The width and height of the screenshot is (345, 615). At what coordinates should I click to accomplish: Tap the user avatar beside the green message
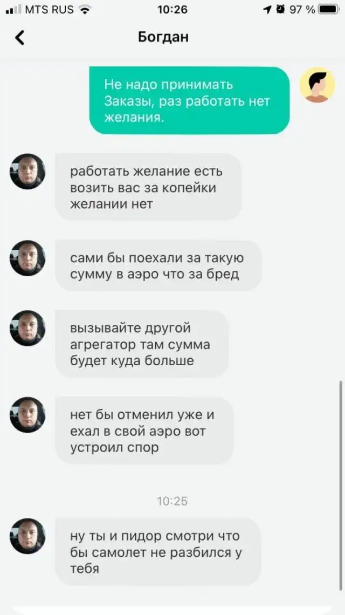coord(317,85)
